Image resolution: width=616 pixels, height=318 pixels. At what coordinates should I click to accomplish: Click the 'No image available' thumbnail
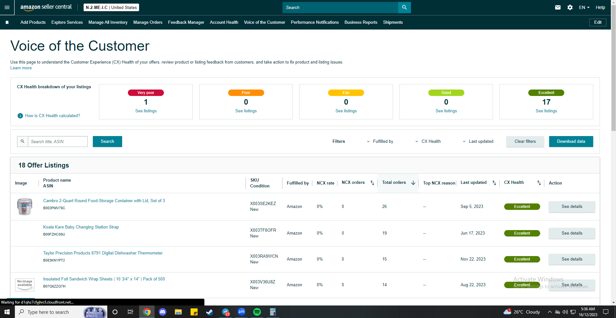pyautogui.click(x=25, y=285)
